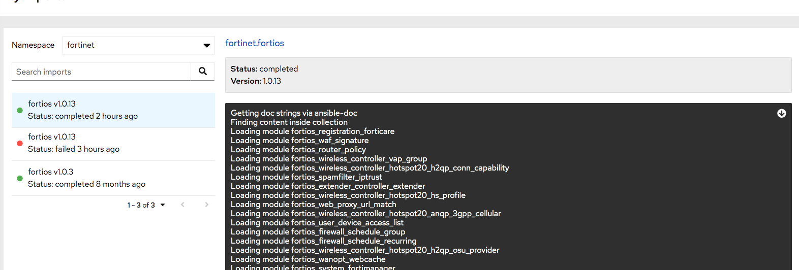Click log line fortios_wireless_controller_vap_group
This screenshot has width=799, height=270.
pyautogui.click(x=329, y=159)
